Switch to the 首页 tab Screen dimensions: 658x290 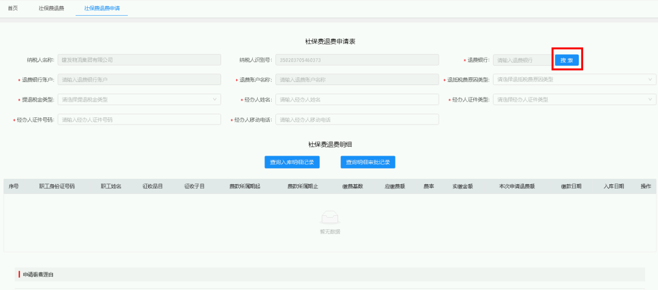coord(13,9)
